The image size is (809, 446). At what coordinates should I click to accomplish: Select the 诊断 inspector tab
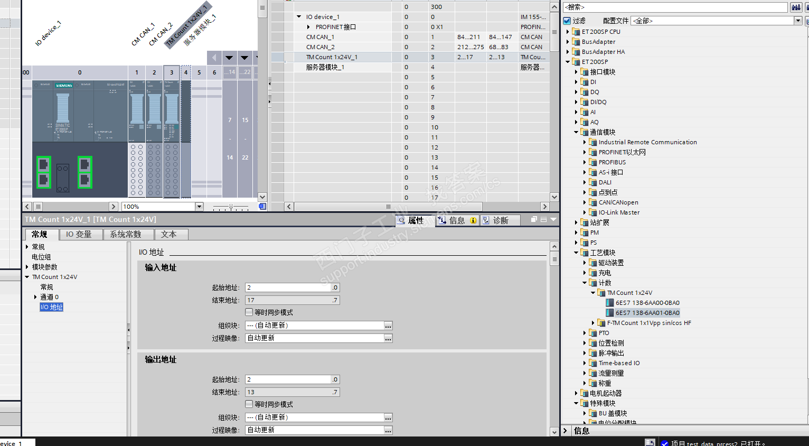[x=500, y=220]
